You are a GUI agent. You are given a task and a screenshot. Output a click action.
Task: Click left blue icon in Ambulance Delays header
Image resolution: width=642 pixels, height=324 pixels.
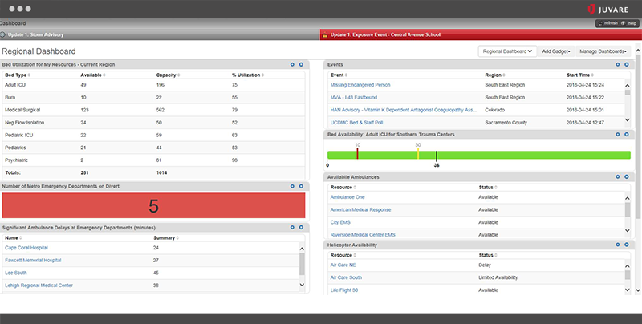coord(292,228)
